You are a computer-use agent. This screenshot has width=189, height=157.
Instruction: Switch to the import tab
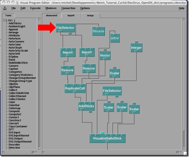coord(71,15)
